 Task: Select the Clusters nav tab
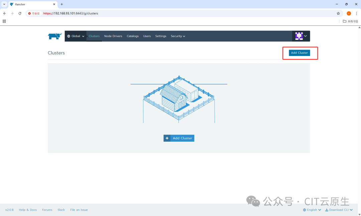pos(94,36)
